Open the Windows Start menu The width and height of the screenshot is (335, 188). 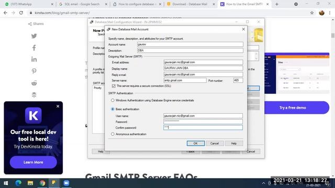6,183
